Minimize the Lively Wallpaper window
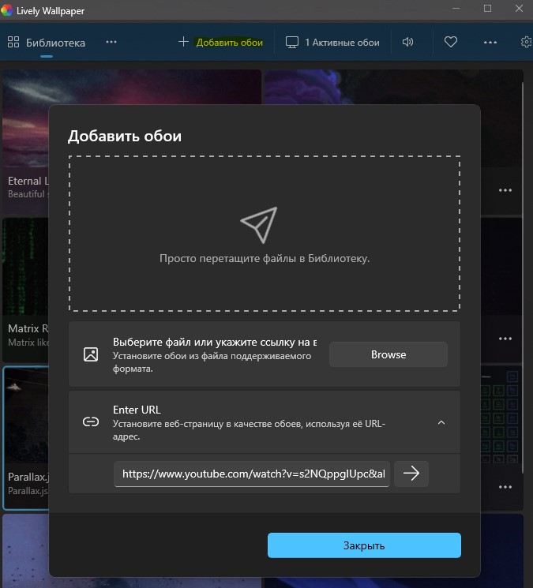533x588 pixels. pyautogui.click(x=456, y=8)
